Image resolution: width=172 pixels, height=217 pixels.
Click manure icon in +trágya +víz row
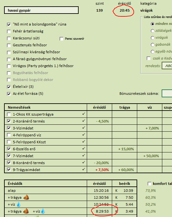click(x=26, y=211)
